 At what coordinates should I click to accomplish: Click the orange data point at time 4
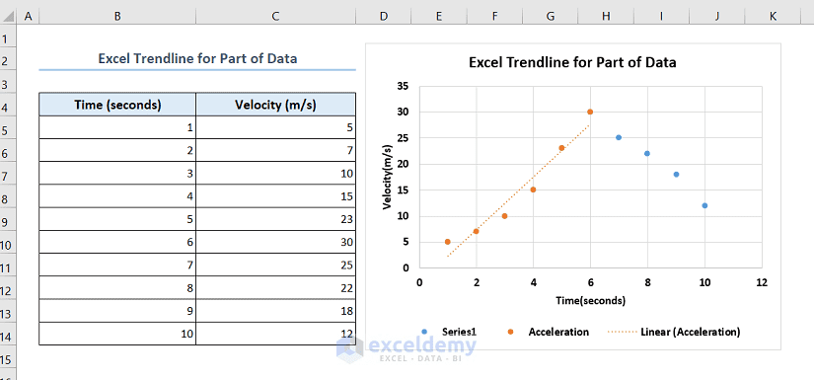533,190
